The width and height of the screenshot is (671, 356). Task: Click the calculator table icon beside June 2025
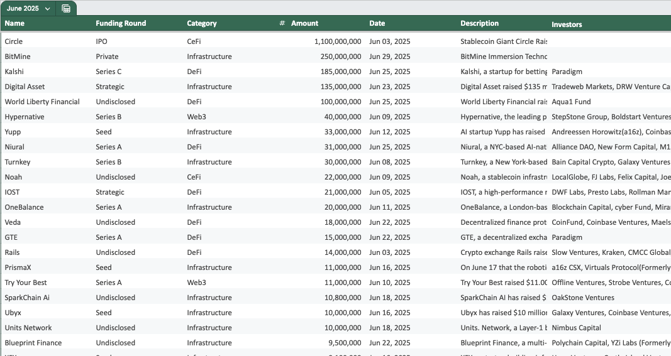coord(66,9)
